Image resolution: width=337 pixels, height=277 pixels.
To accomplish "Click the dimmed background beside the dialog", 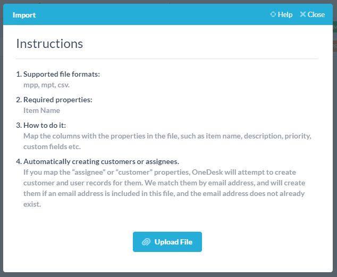I will coord(335,160).
